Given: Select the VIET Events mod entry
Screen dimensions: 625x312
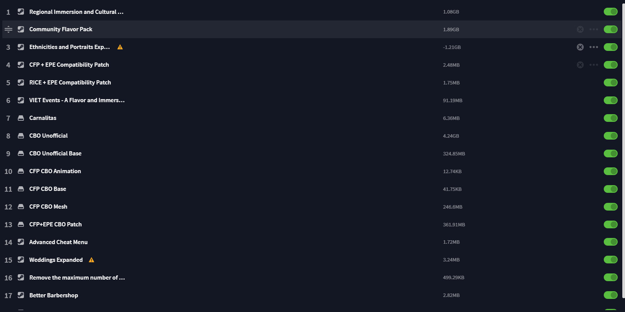Looking at the screenshot, I should 77,100.
